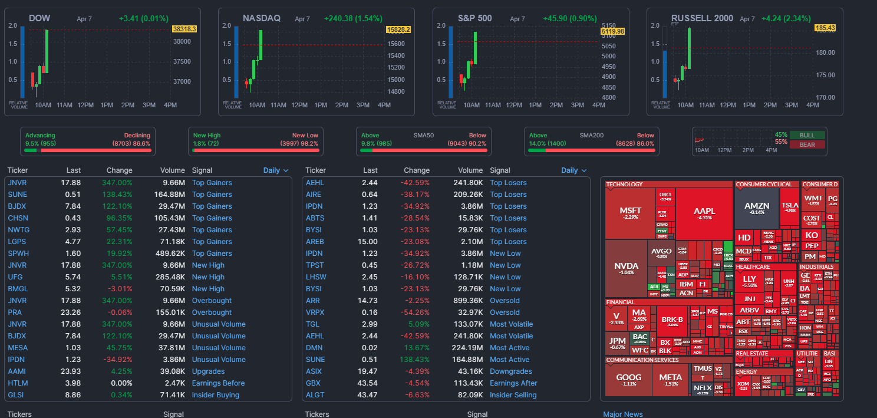Open ticker MESA in the Unusual Volume row
This screenshot has height=418, width=877.
[x=18, y=348]
